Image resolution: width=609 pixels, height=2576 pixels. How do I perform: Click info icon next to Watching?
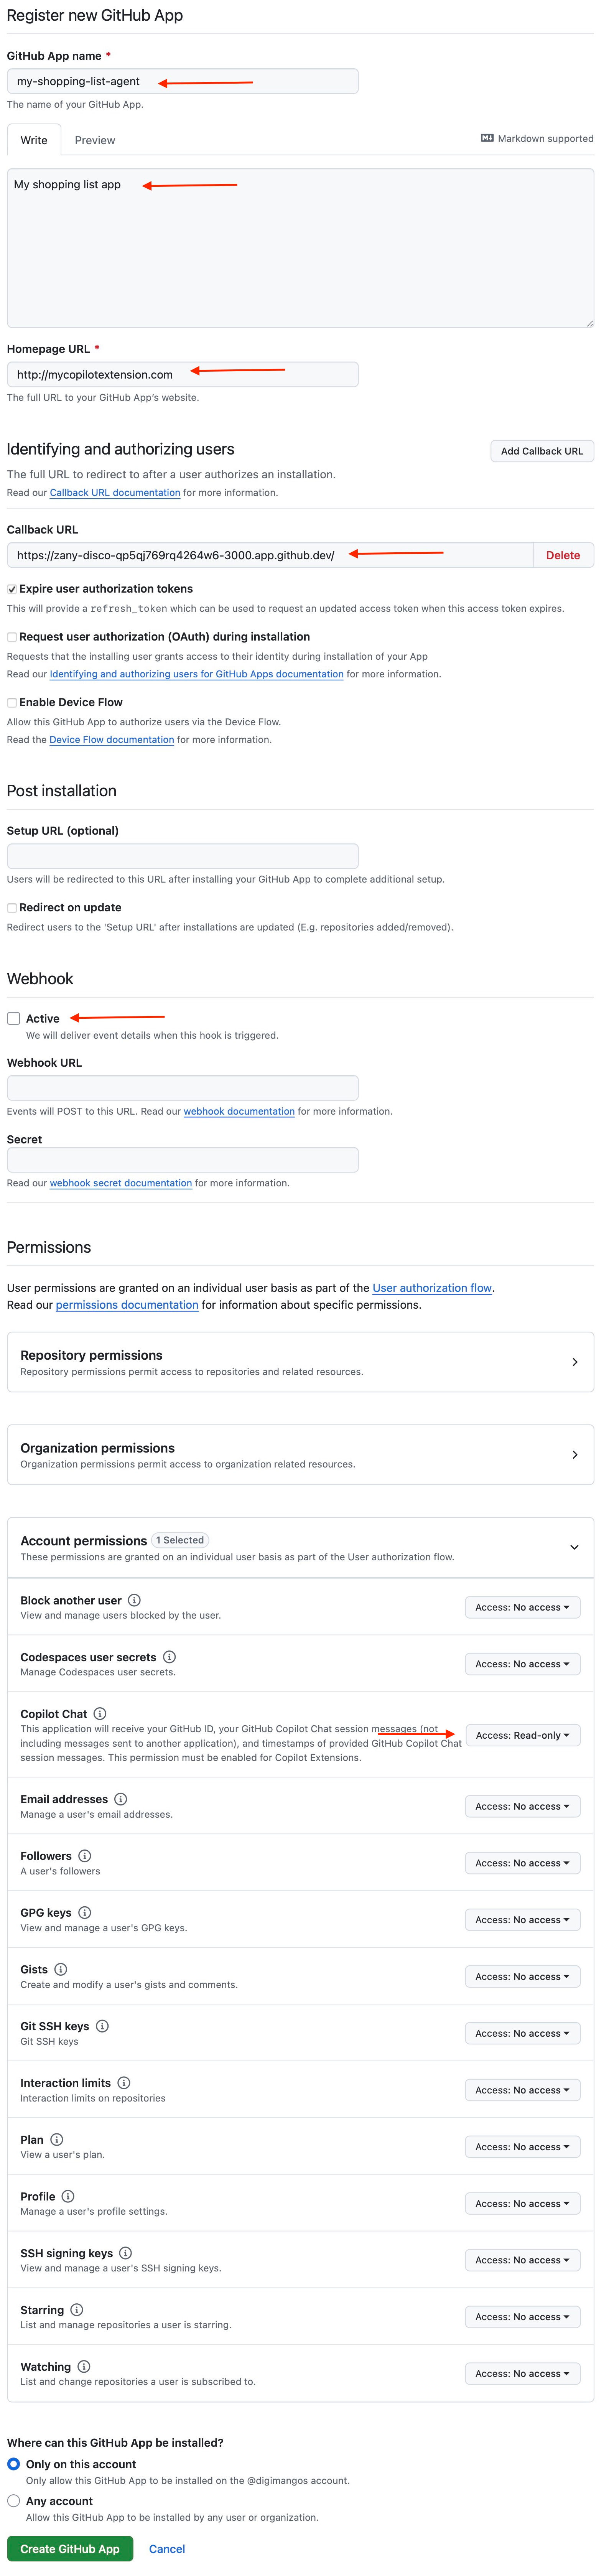click(84, 2366)
